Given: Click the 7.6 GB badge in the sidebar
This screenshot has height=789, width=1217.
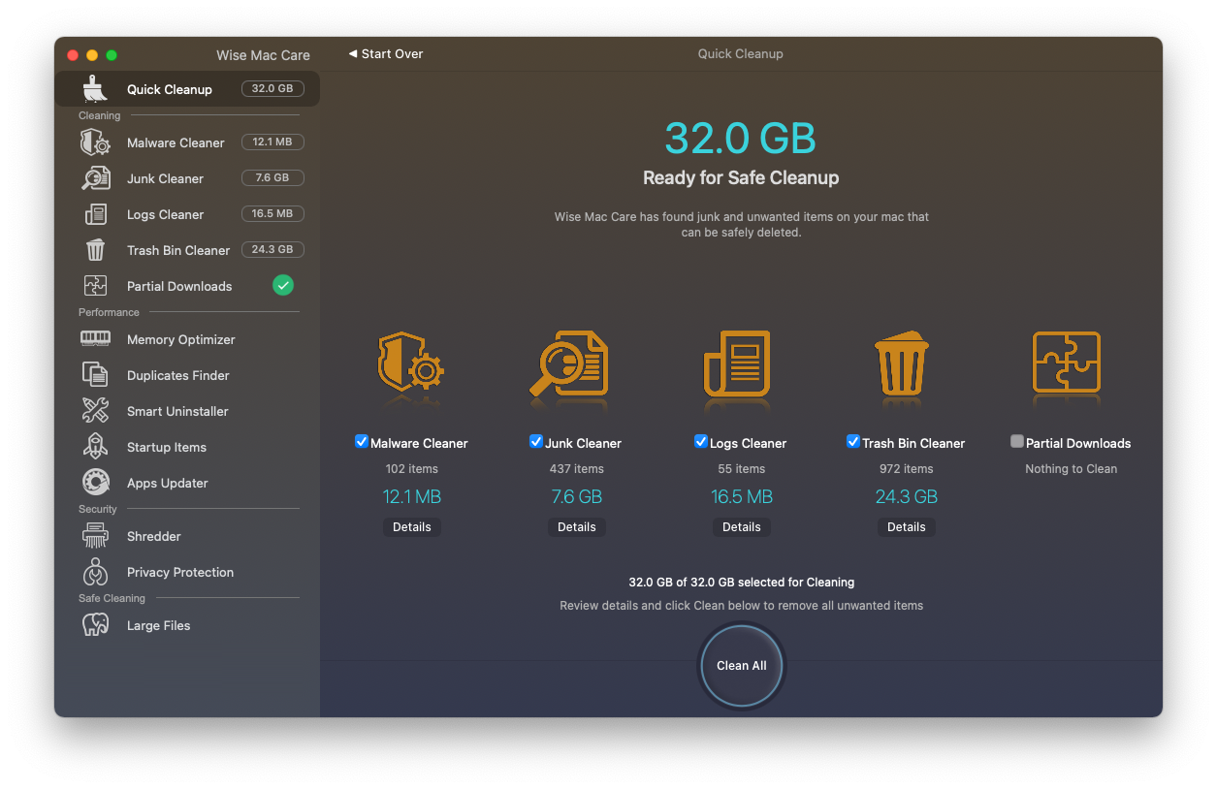Looking at the screenshot, I should click(272, 178).
